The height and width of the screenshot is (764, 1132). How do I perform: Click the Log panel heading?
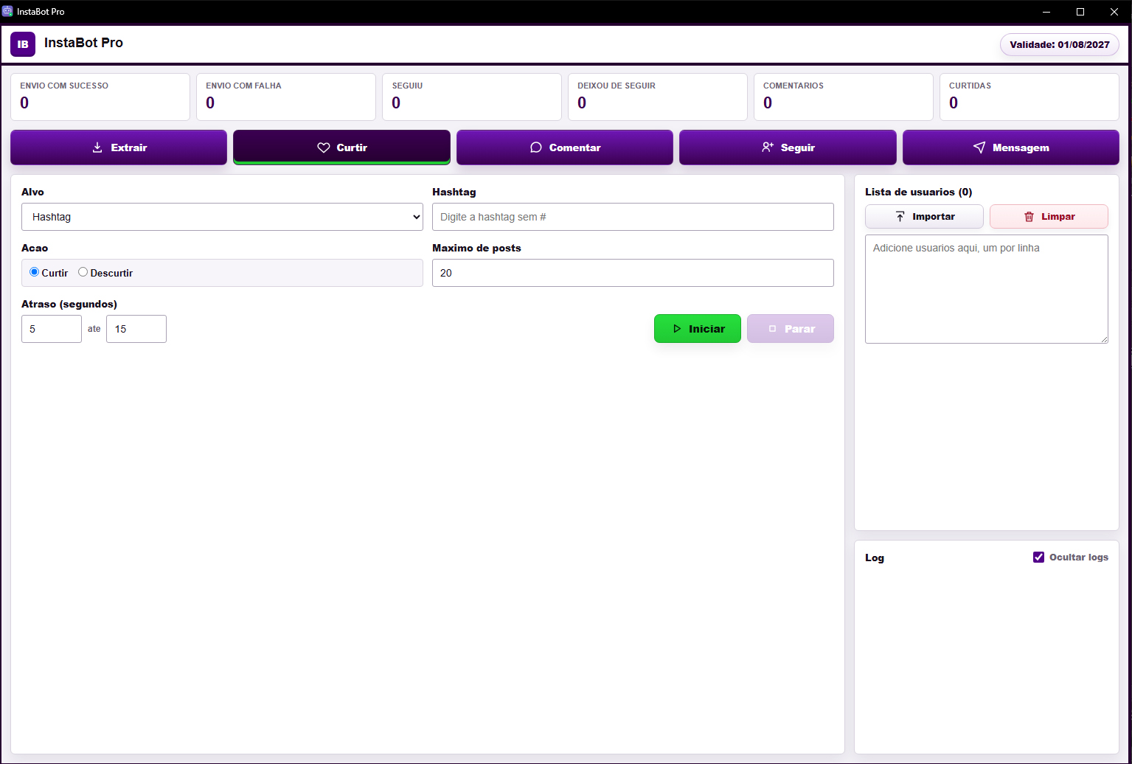[875, 558]
